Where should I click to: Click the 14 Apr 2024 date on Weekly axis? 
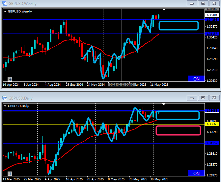(11, 85)
